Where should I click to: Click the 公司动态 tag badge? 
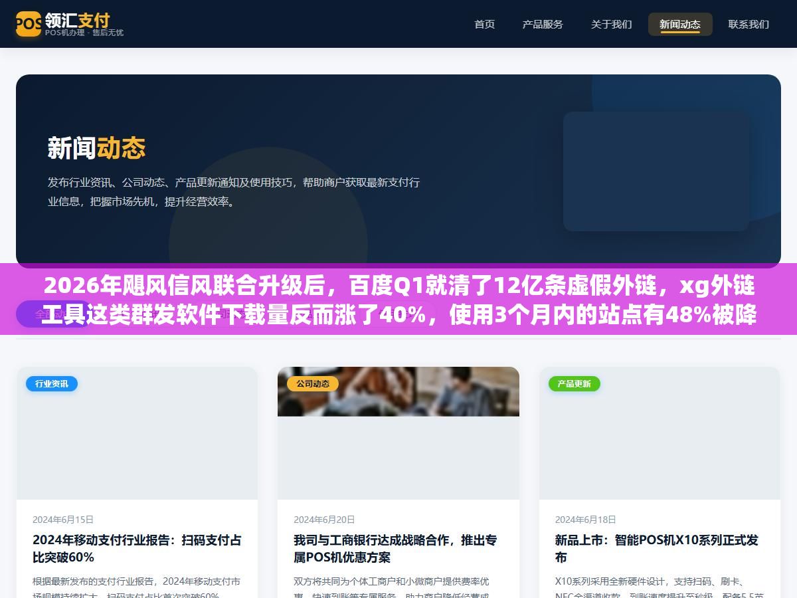[x=313, y=383]
